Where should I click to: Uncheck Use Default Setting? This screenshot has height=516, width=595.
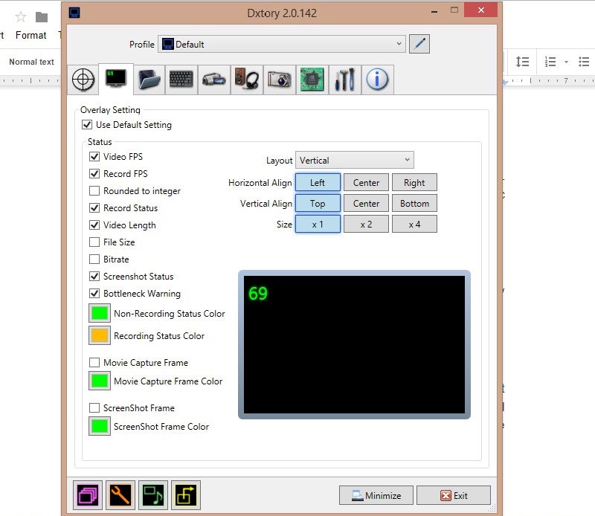pyautogui.click(x=88, y=125)
